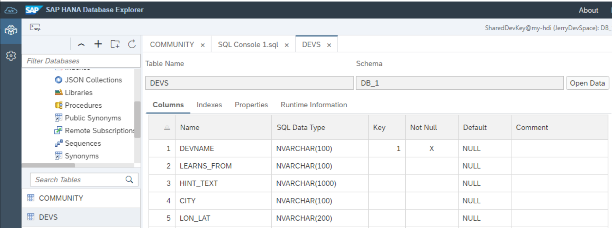612x228 pixels.
Task: Click the JSON Collections icon
Action: coord(59,80)
